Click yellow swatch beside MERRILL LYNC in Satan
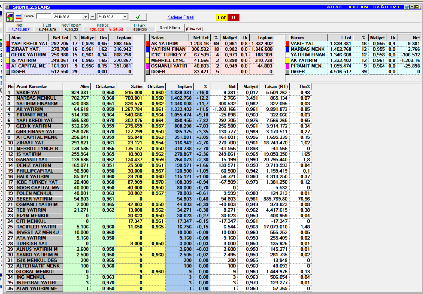 [148, 61]
